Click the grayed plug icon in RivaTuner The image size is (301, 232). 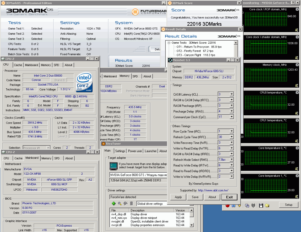point(126,203)
